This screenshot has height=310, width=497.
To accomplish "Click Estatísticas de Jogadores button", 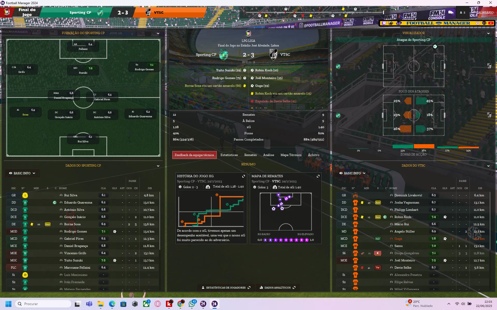I will [226, 288].
